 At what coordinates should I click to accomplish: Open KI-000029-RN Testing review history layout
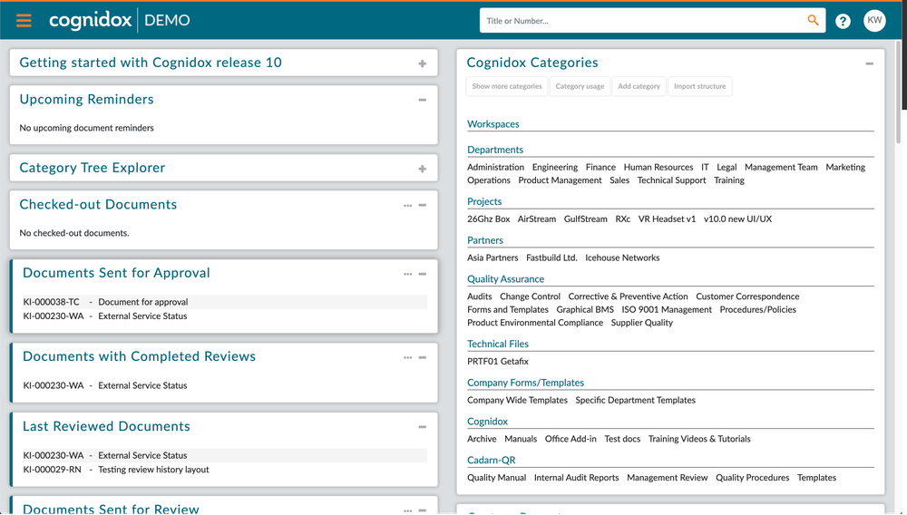pyautogui.click(x=225, y=470)
